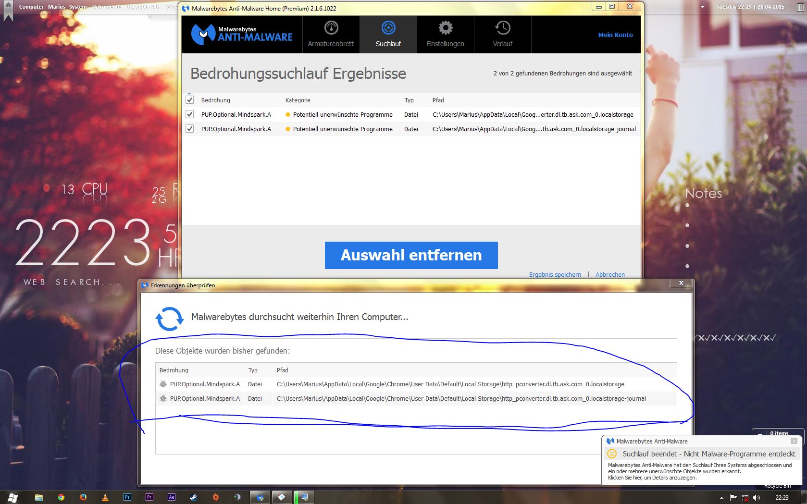807x504 pixels.
Task: Open the Armaturenbrett tab
Action: click(x=331, y=35)
